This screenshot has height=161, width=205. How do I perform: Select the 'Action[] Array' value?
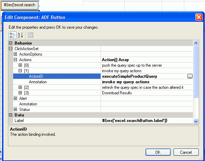coord(115,60)
